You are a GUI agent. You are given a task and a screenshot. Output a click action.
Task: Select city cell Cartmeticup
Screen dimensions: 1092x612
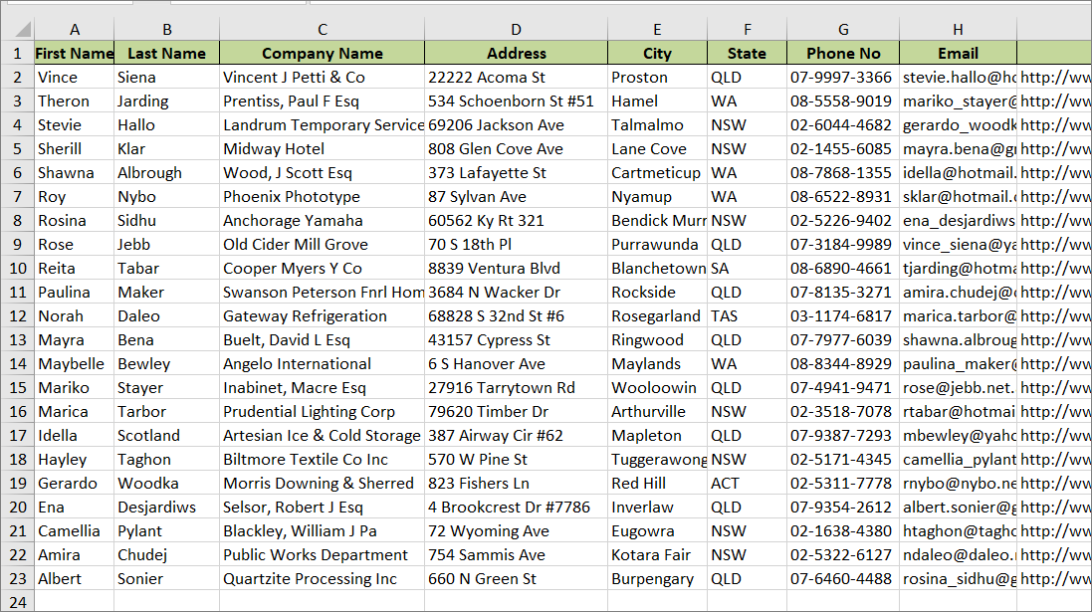(x=657, y=173)
